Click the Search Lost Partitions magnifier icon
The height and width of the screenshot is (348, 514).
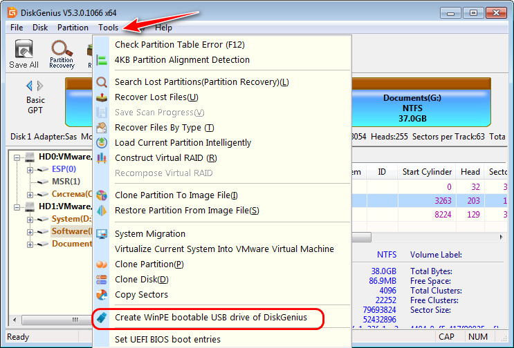pos(102,82)
